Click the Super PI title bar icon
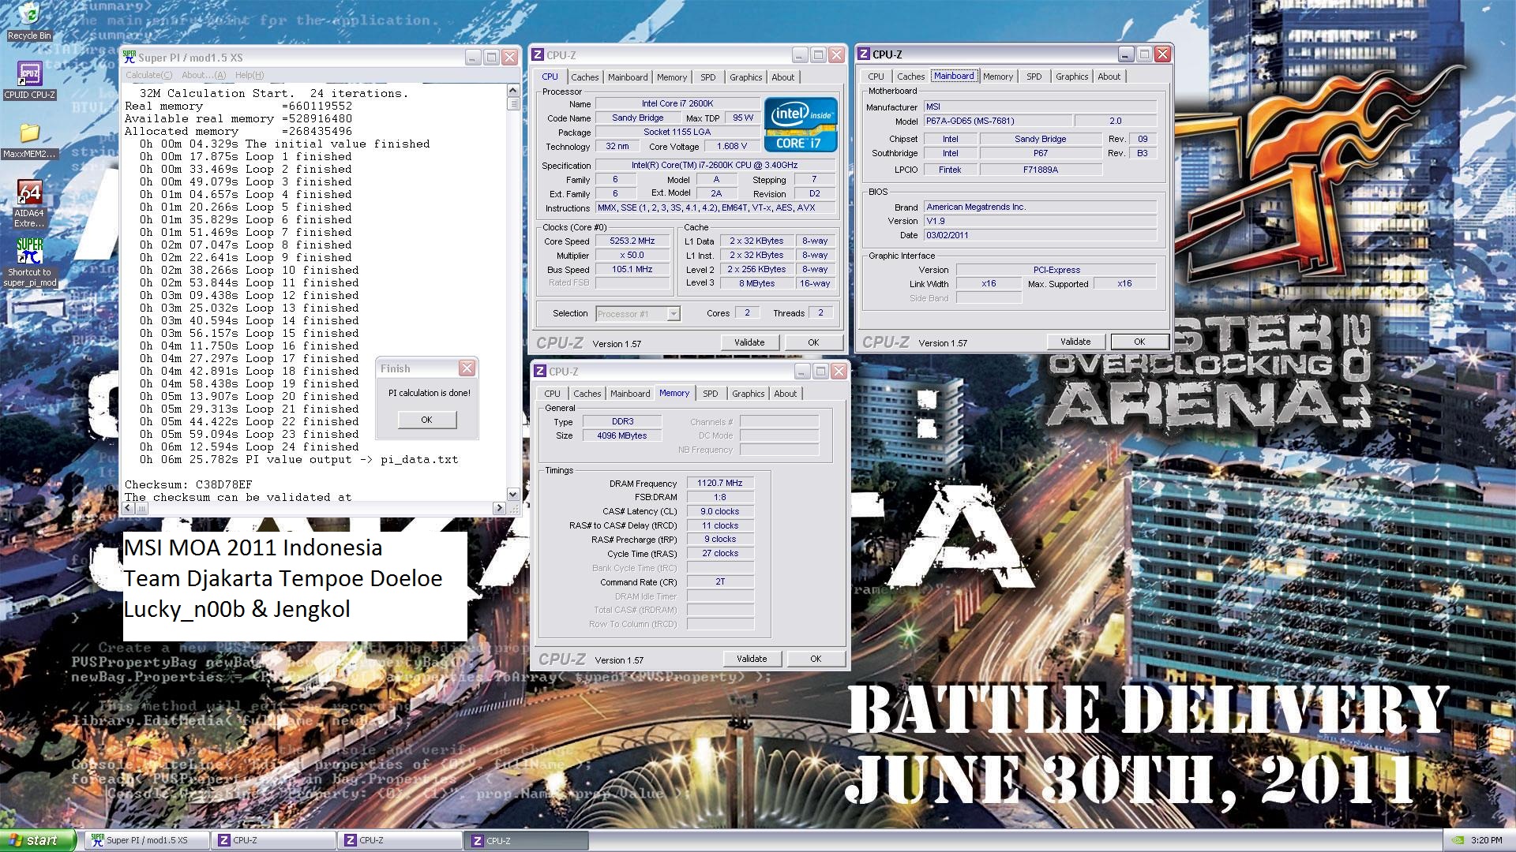The image size is (1516, 852). tap(129, 57)
